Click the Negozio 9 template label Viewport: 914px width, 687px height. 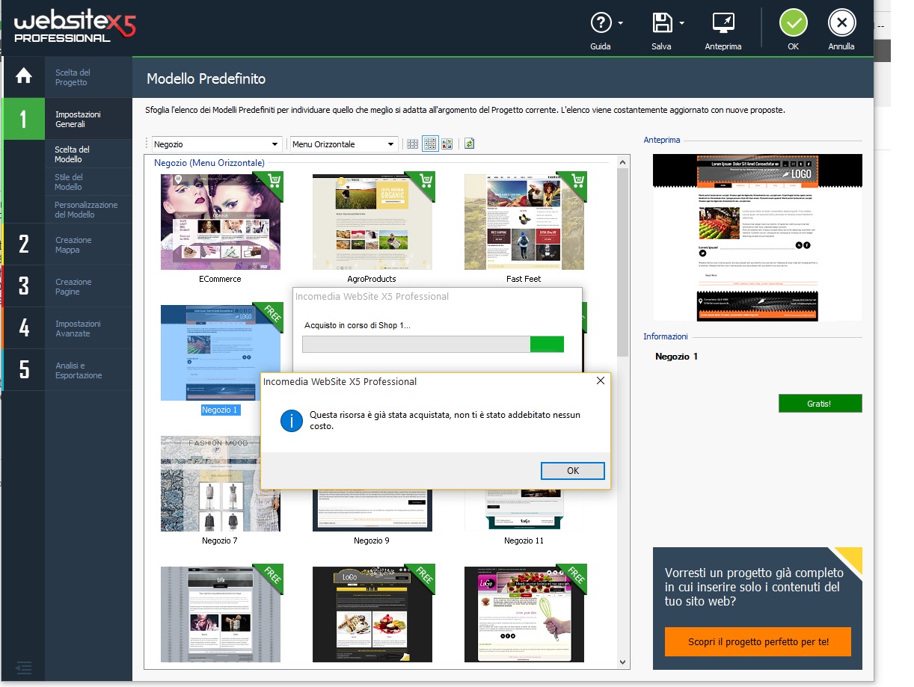[x=372, y=540]
